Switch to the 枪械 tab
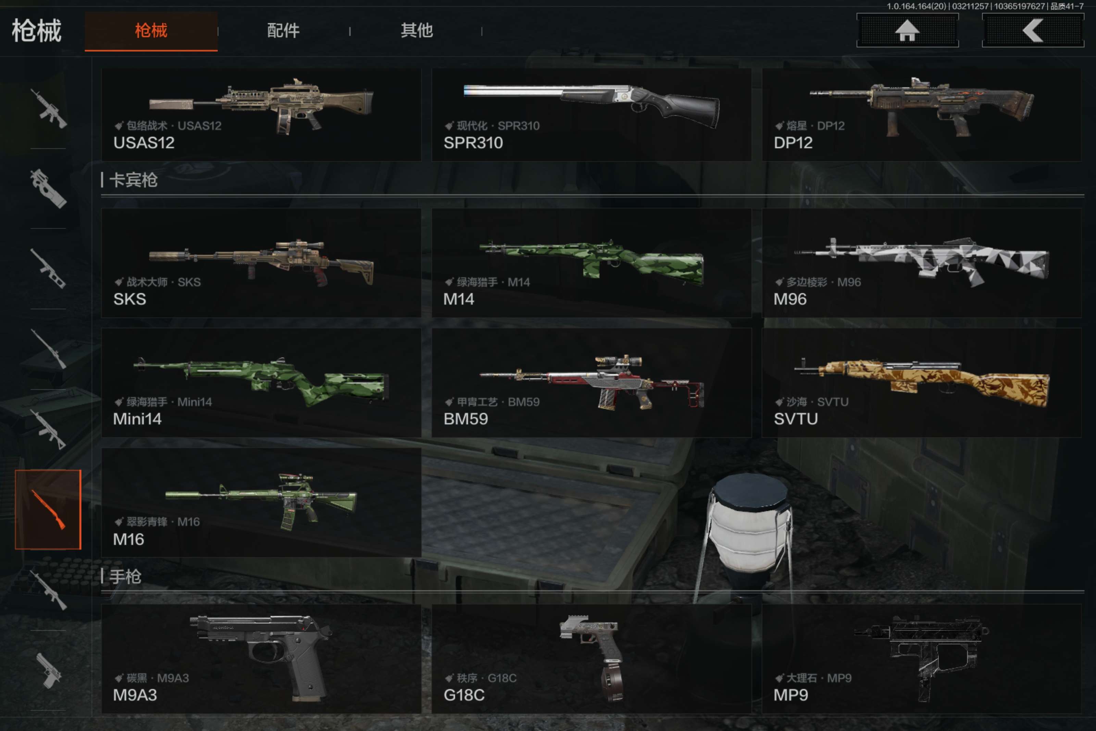Image resolution: width=1096 pixels, height=731 pixels. (x=151, y=31)
